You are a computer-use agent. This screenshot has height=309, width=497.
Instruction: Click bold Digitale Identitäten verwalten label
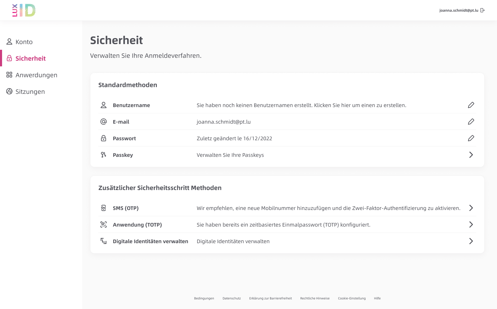[x=150, y=241]
